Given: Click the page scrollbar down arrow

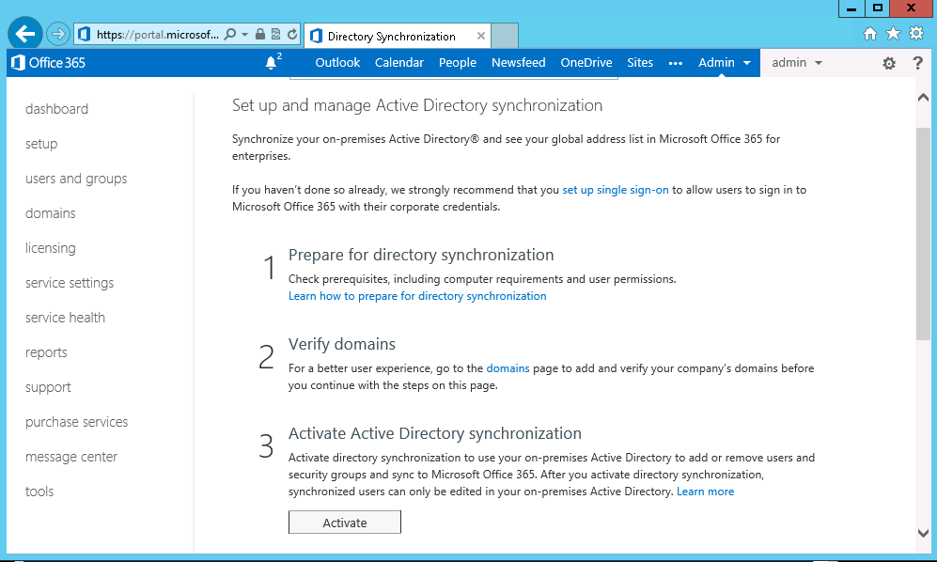Looking at the screenshot, I should (923, 533).
